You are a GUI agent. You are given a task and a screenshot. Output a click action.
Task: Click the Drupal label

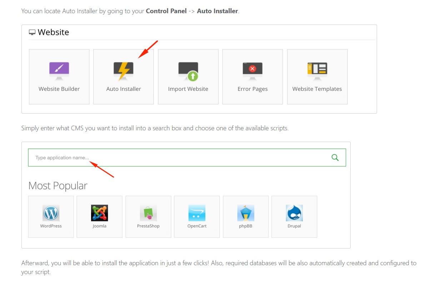click(x=294, y=226)
